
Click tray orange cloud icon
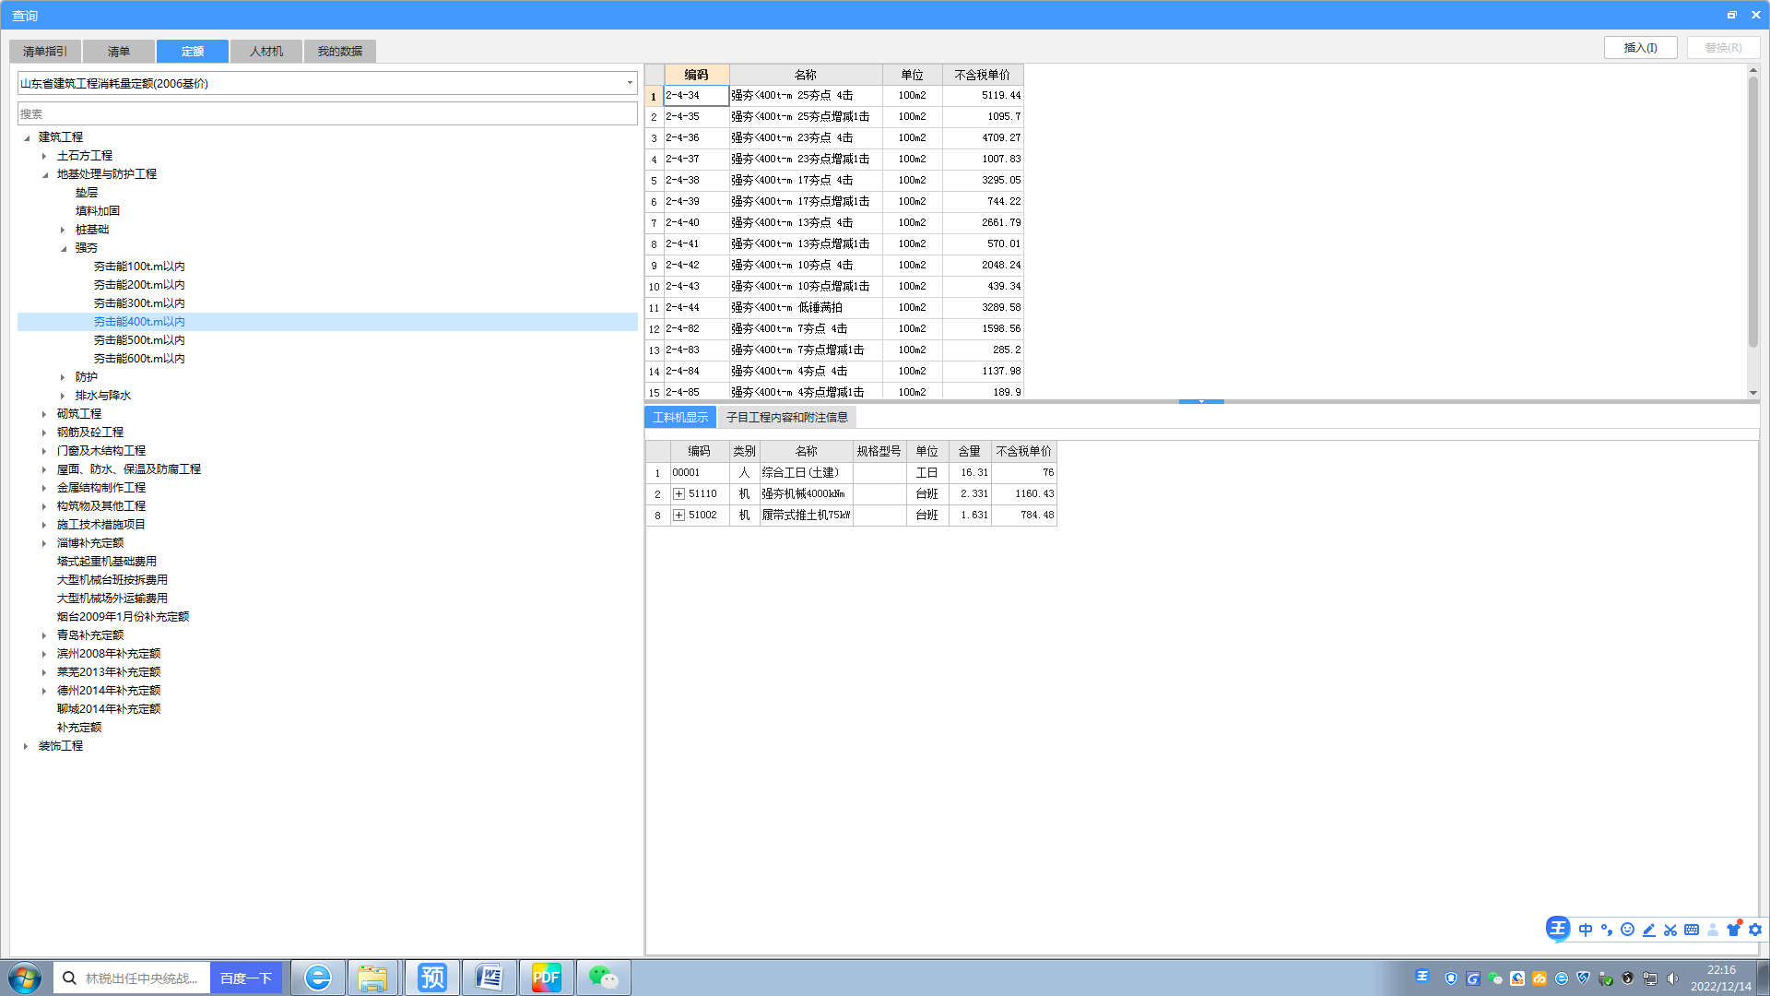pos(1540,978)
